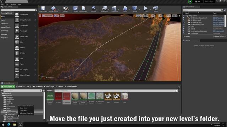The width and height of the screenshot is (227, 127).
Task: Click the Save Current toolbar icon
Action: pos(43,9)
